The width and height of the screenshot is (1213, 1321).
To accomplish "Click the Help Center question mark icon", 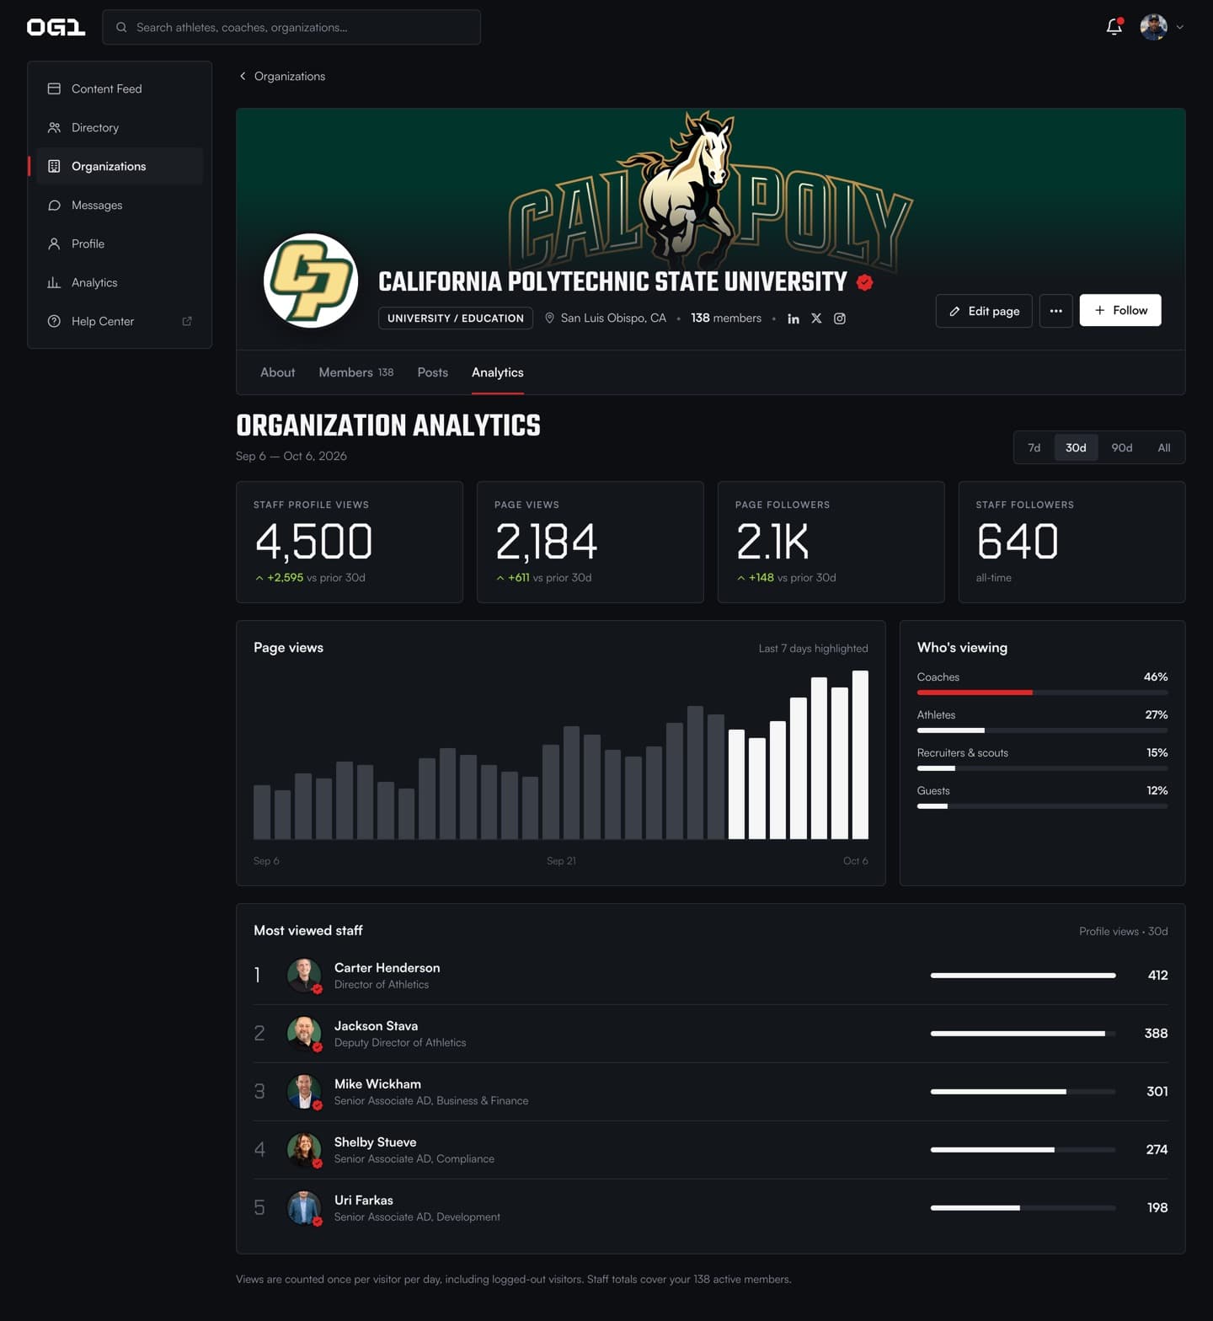I will [54, 321].
